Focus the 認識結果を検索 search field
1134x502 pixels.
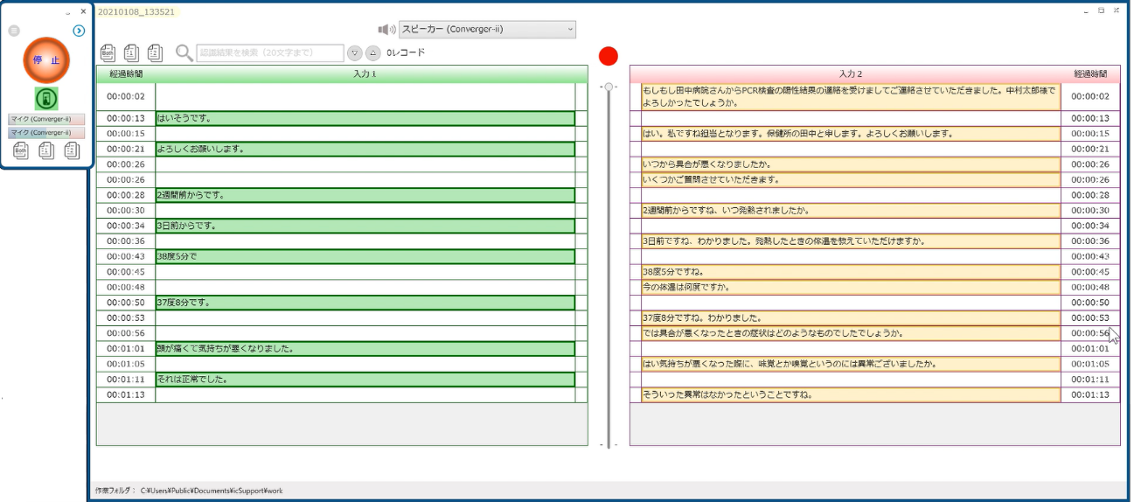(270, 53)
